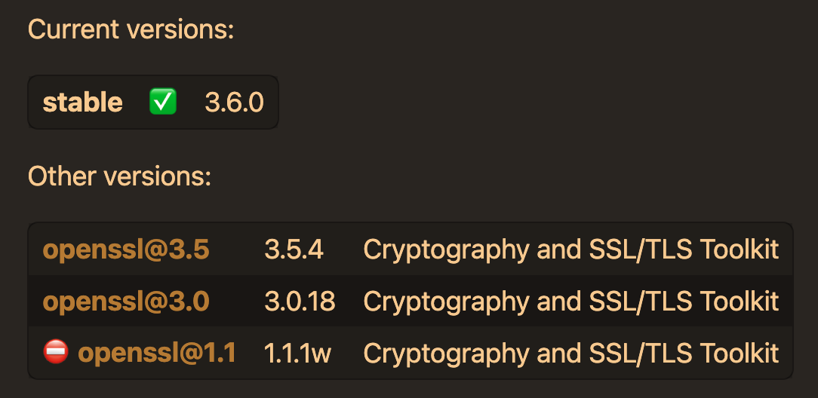Click the darker row gap between openssl@3.0 and 3.0.18

coord(237,301)
